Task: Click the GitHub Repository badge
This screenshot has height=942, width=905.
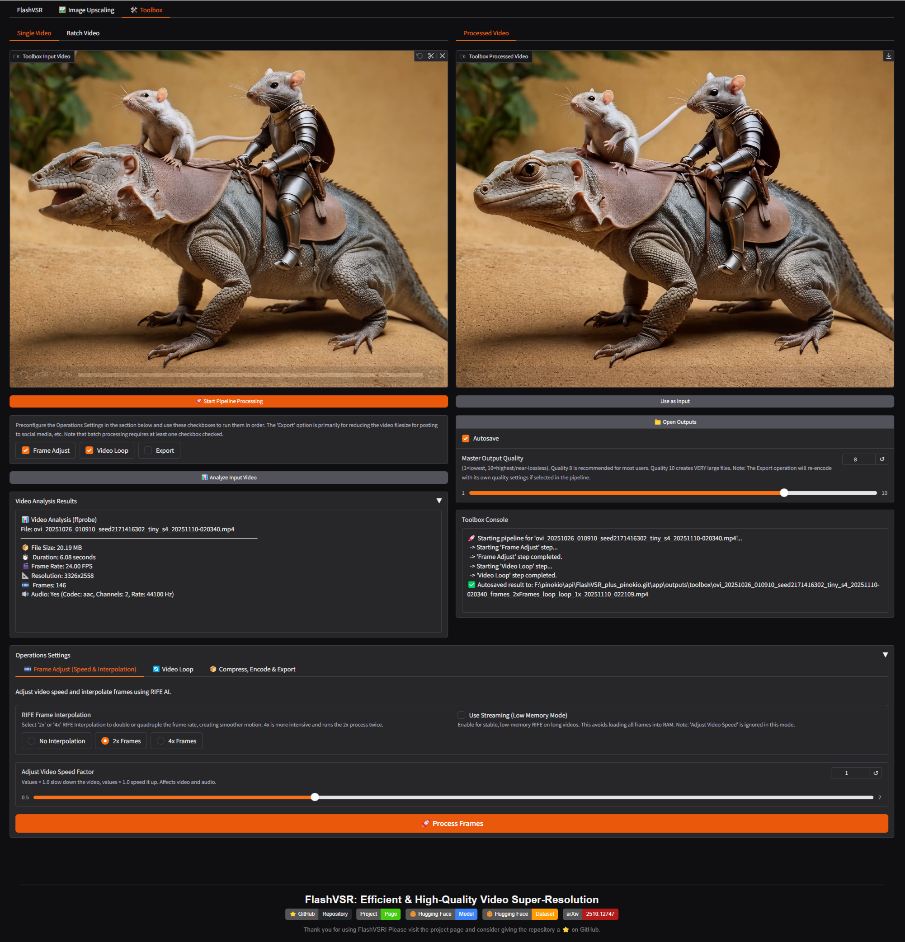Action: tap(319, 914)
